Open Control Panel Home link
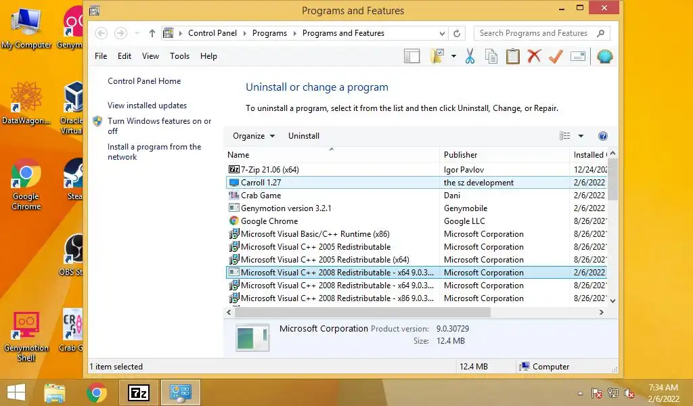The image size is (693, 406). (x=144, y=81)
